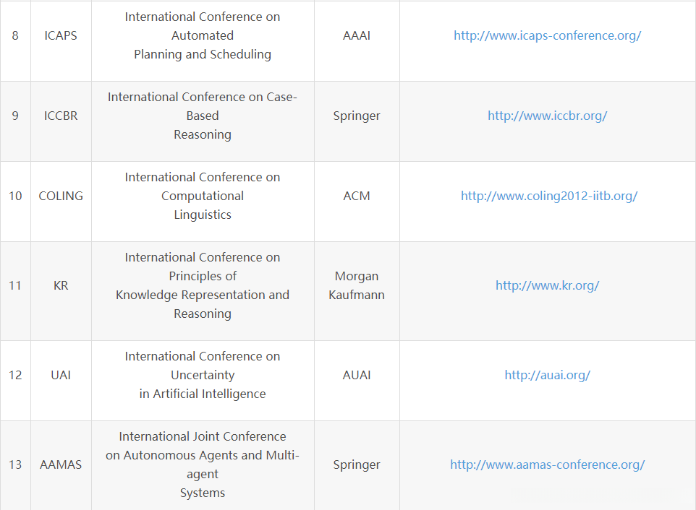Open the auai.org link
Image resolution: width=696 pixels, height=510 pixels.
pos(547,375)
